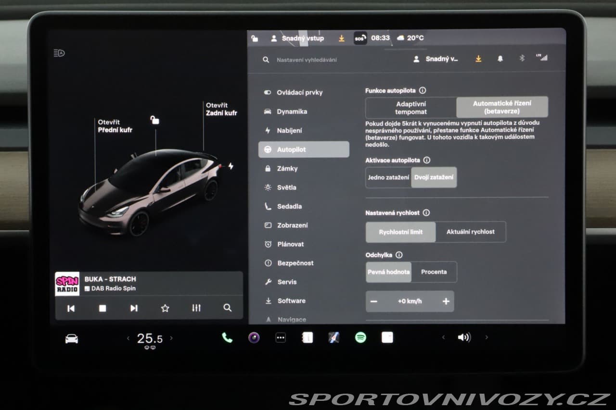This screenshot has height=410, width=616.
Task: Open Plánovat schedule menu
Action: [x=304, y=244]
